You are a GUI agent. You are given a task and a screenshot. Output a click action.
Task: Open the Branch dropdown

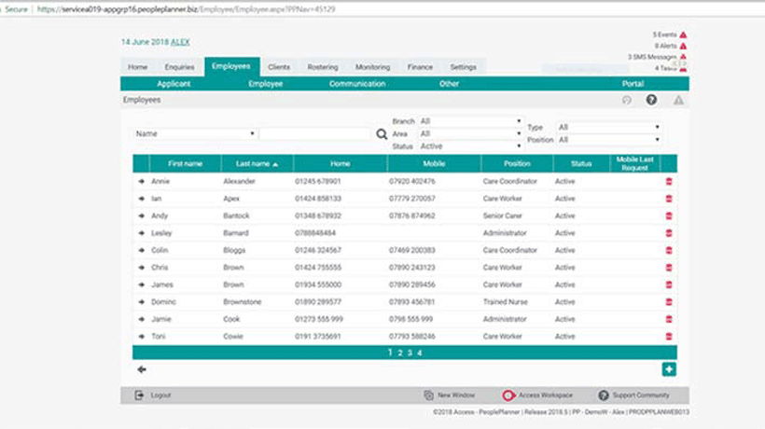pyautogui.click(x=470, y=121)
